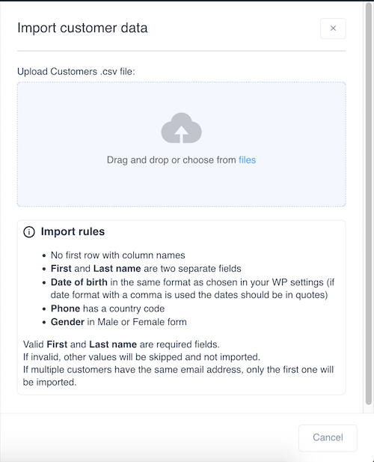Open the files chooser link

[x=247, y=160]
